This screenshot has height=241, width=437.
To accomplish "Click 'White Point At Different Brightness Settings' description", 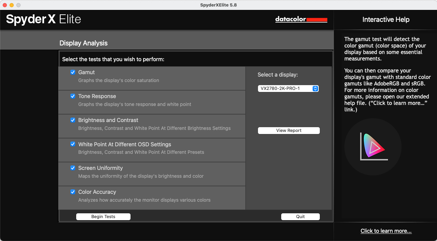I will 154,129.
